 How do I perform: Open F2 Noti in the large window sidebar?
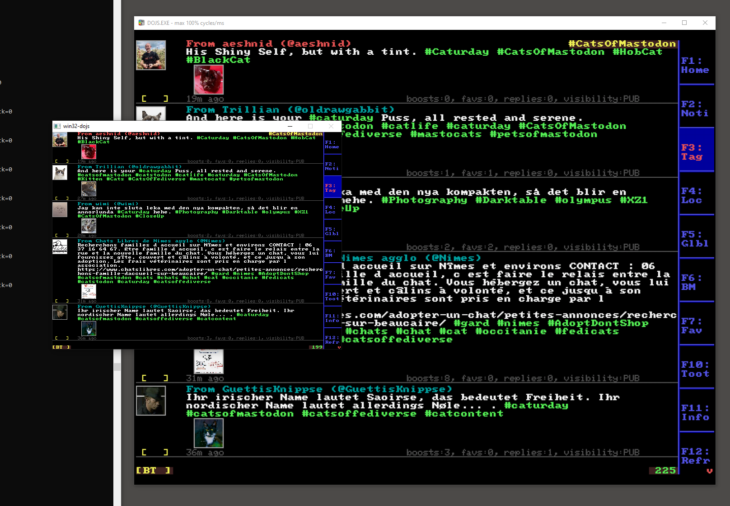695,109
